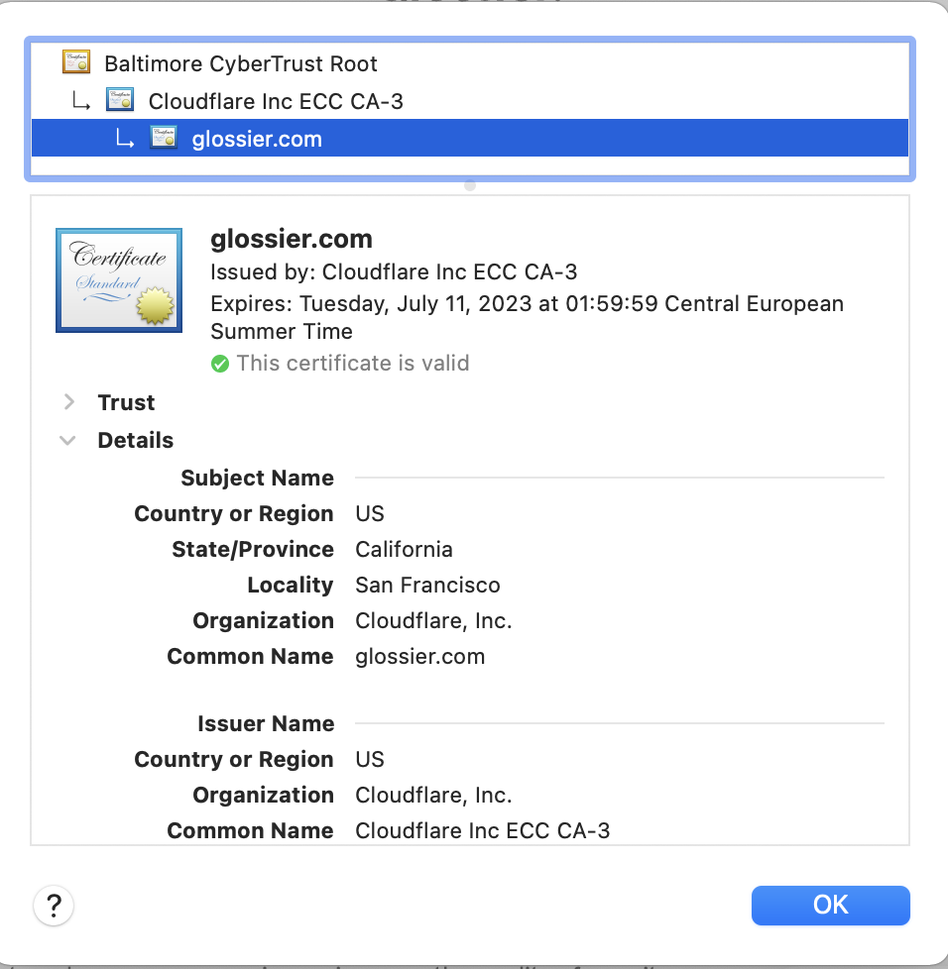Click the Issuer Name heading
Viewport: 948px width, 969px height.
pyautogui.click(x=266, y=723)
